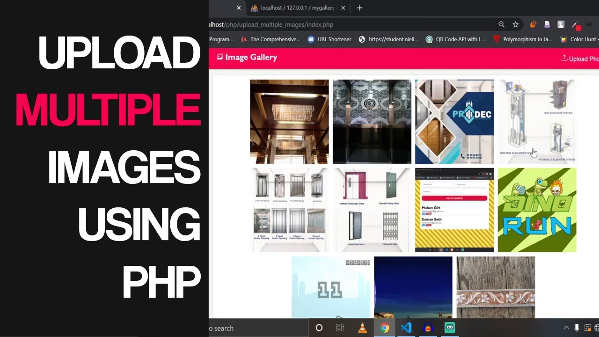Click the grey square extension icon

(561, 24)
